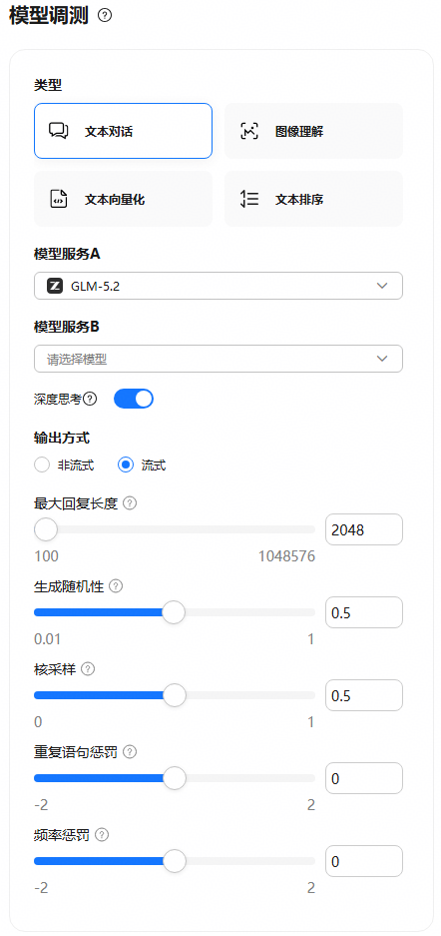Click the help icon next to 核采样
This screenshot has width=441, height=936.
pos(88,669)
